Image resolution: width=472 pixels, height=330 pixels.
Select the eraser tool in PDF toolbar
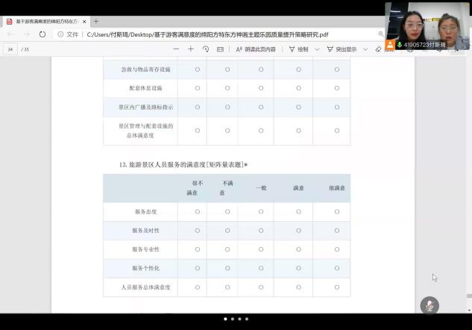coord(378,49)
